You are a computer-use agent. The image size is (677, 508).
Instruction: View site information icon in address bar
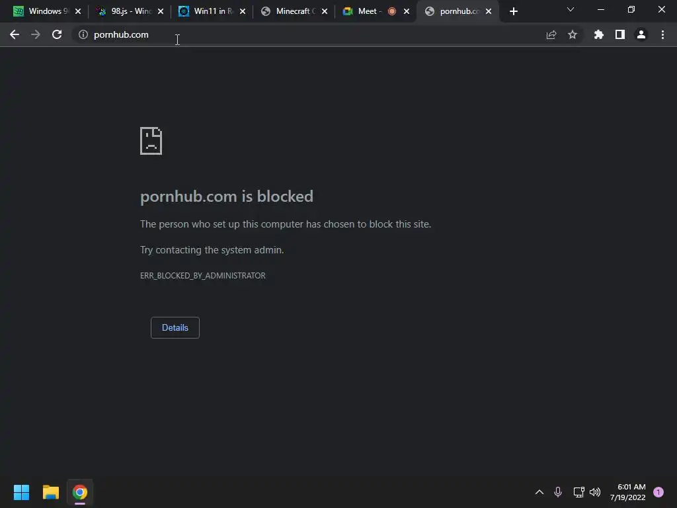click(83, 34)
